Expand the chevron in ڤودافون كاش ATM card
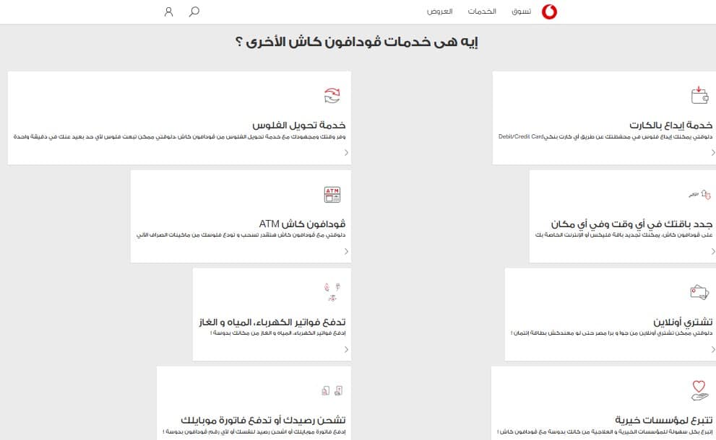 (346, 252)
